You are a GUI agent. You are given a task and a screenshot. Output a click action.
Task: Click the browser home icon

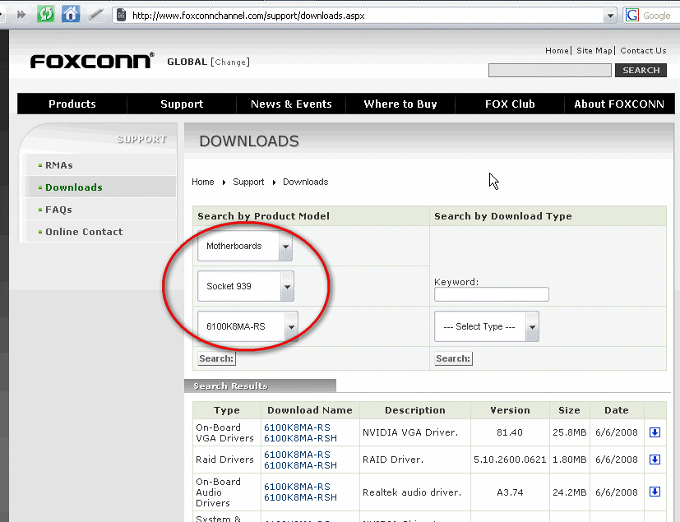coord(70,14)
